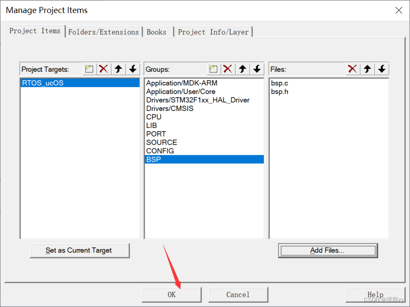The height and width of the screenshot is (307, 410).
Task: Select the Application/User/Core group
Action: tap(204, 91)
